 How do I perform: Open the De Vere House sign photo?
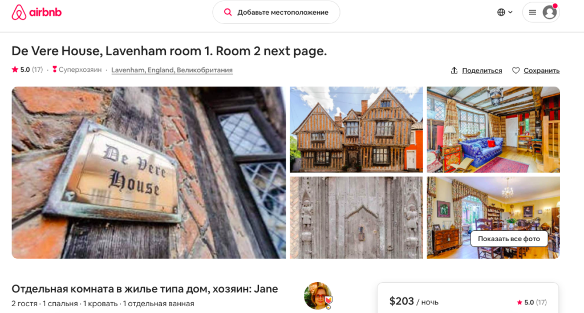[149, 173]
